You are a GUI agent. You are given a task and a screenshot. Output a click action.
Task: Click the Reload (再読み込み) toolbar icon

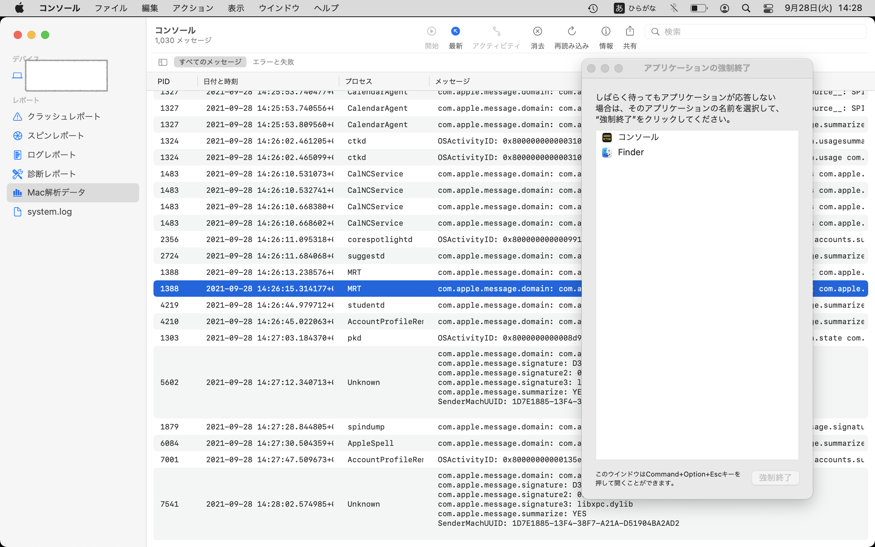click(x=571, y=31)
